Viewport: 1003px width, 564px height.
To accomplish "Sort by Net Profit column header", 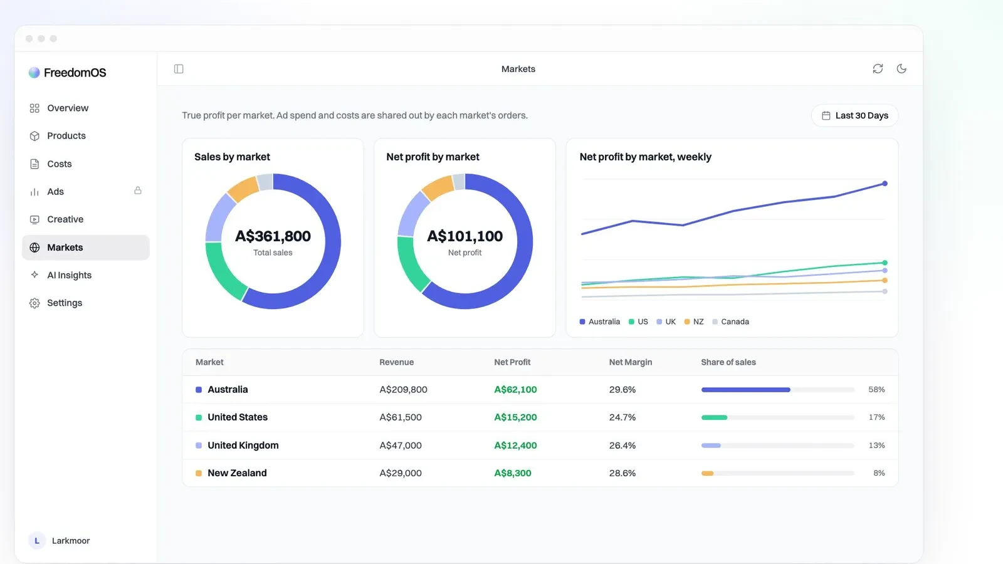I will click(x=512, y=362).
